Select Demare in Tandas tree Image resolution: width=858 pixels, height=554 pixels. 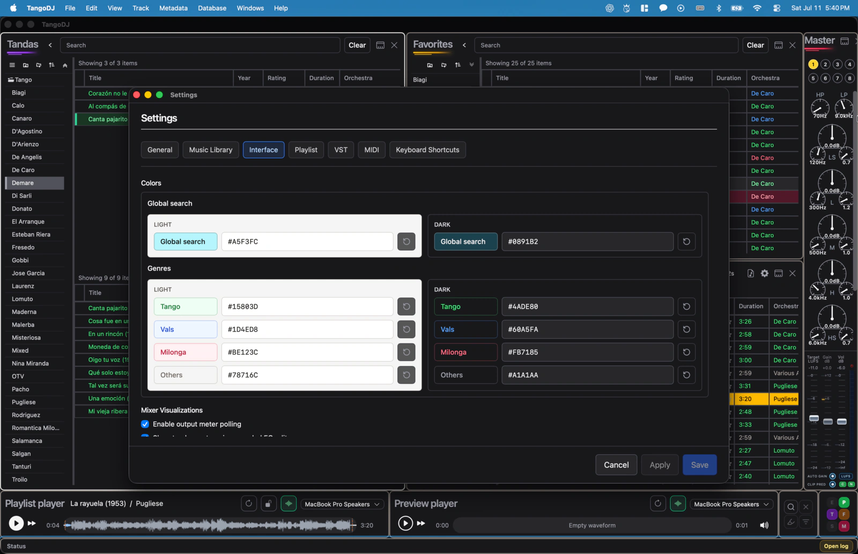pyautogui.click(x=34, y=183)
